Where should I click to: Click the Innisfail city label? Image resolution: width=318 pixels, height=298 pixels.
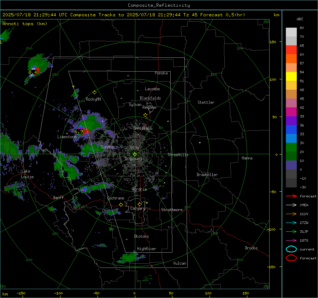143,128
